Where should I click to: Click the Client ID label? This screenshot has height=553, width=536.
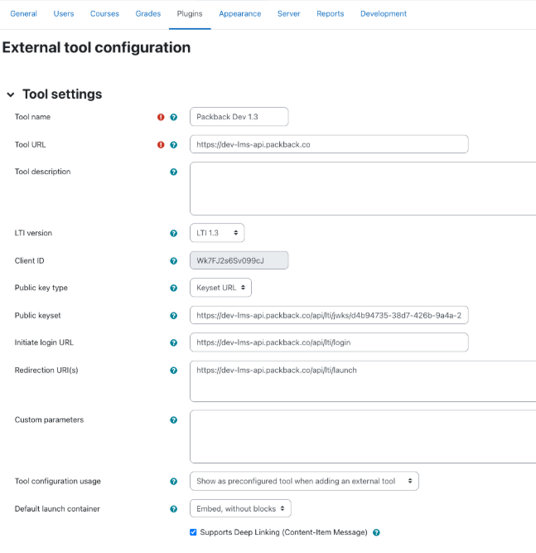tap(29, 260)
